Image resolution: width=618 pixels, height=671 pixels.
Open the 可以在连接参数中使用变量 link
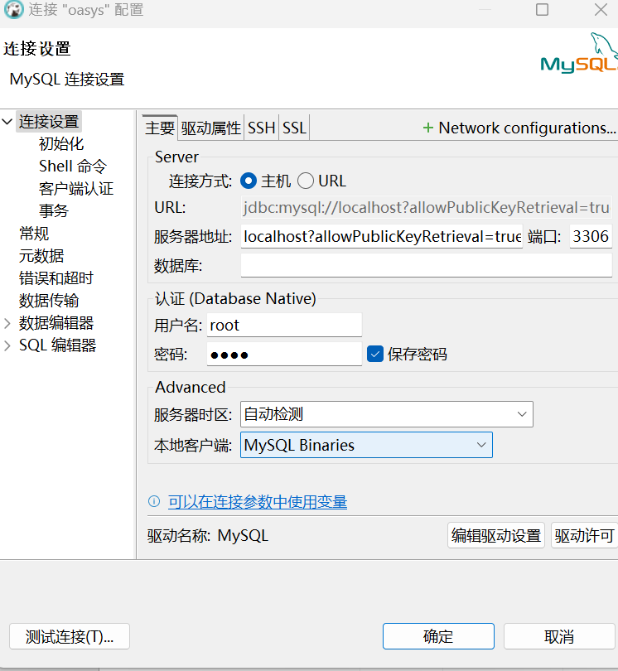(257, 501)
